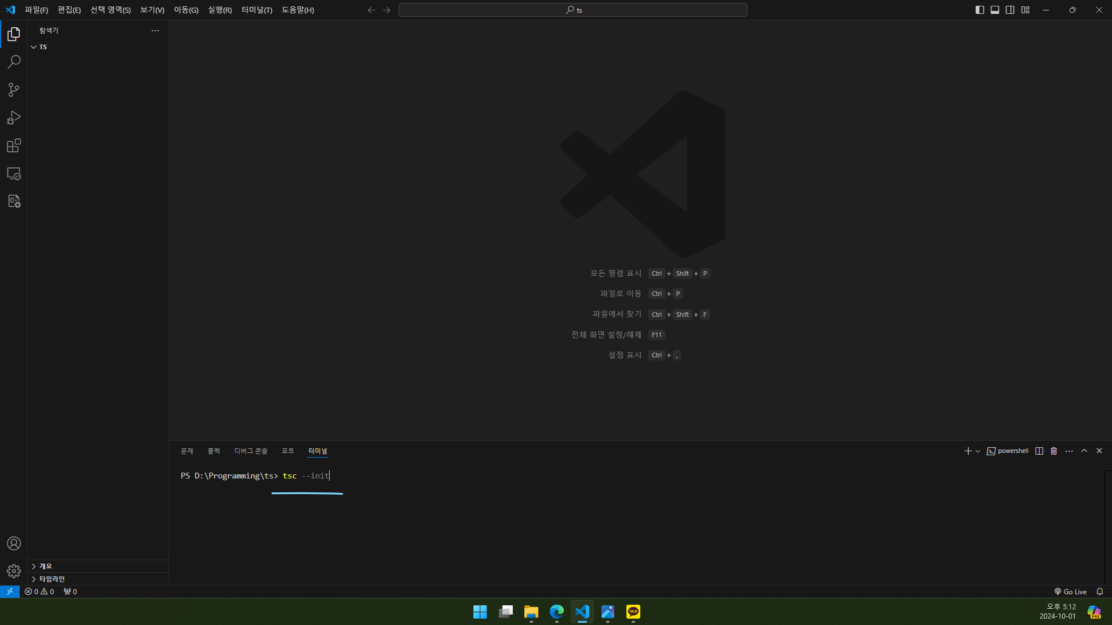Maximize the panel size with the chevron

point(1084,451)
